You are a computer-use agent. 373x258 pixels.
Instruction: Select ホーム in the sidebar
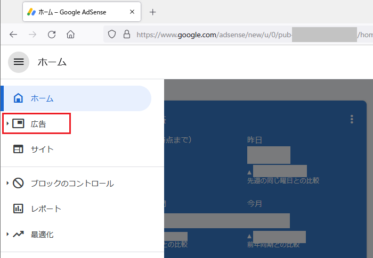[42, 98]
